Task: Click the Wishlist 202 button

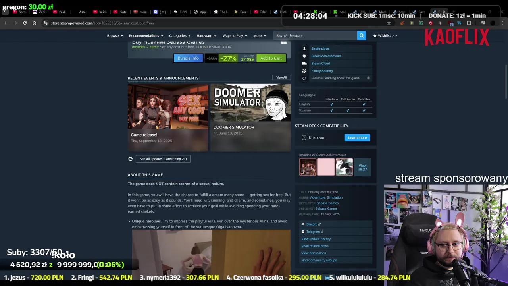Action: pyautogui.click(x=385, y=36)
